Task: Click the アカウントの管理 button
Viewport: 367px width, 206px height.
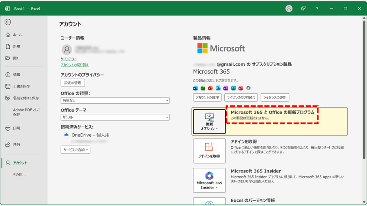Action: (207, 97)
